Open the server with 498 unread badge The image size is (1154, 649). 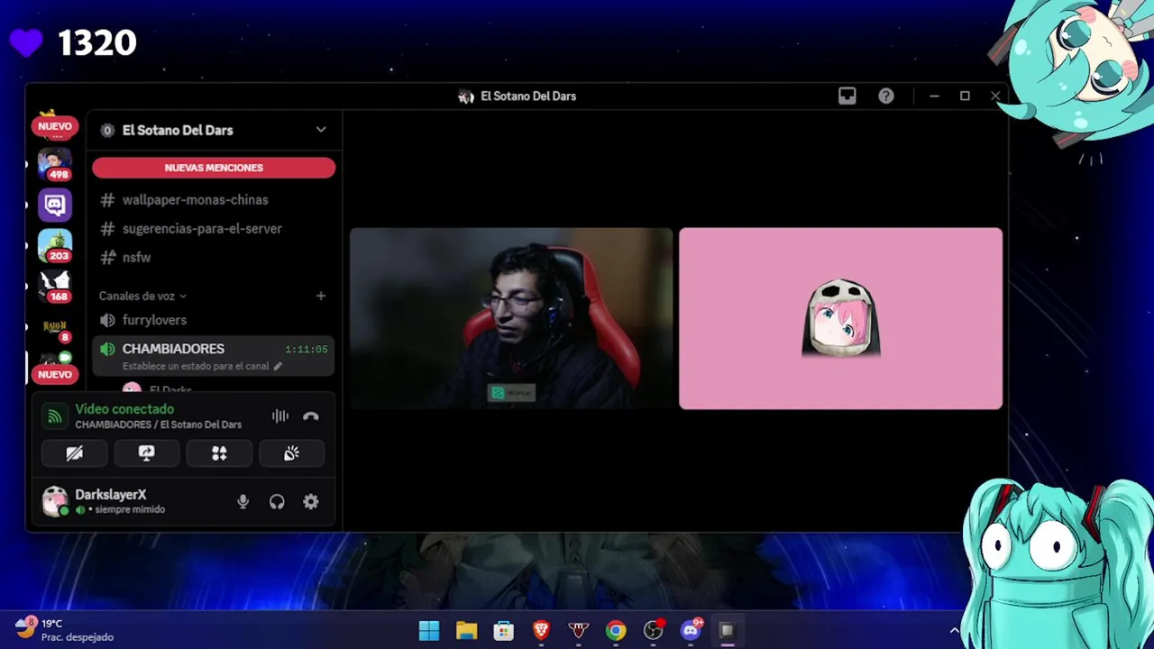click(x=55, y=164)
